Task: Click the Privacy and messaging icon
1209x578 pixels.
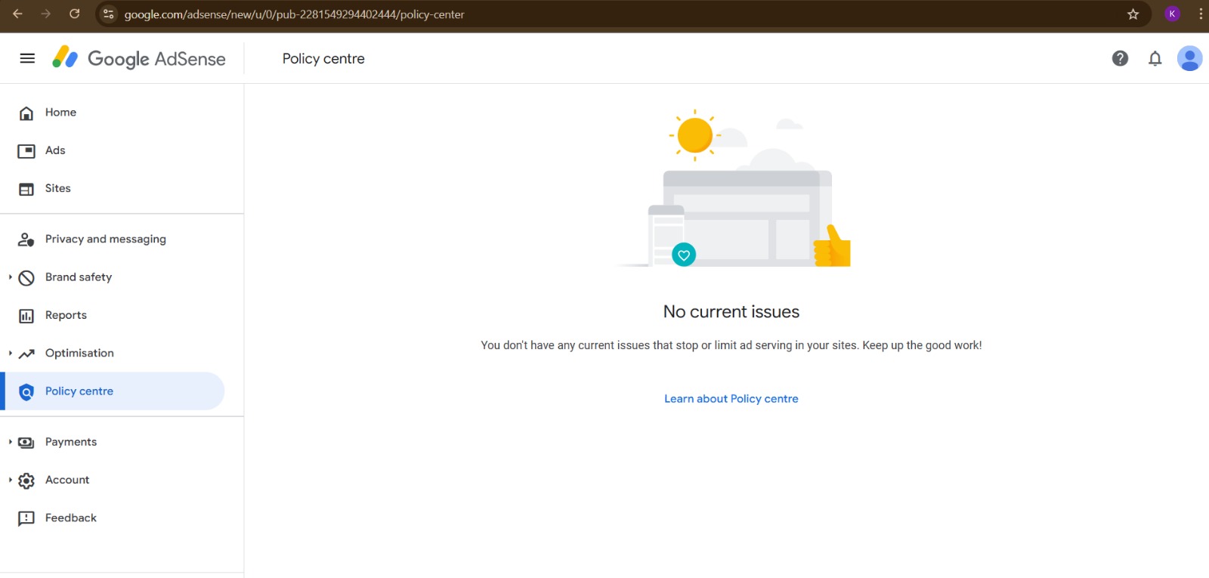Action: pos(26,240)
